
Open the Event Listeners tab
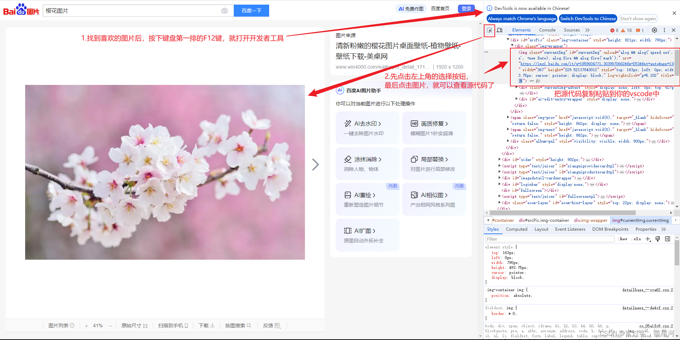pyautogui.click(x=570, y=229)
